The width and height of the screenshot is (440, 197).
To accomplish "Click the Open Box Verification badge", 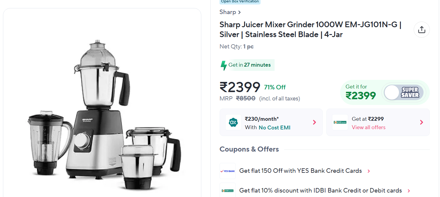I will click(240, 1).
